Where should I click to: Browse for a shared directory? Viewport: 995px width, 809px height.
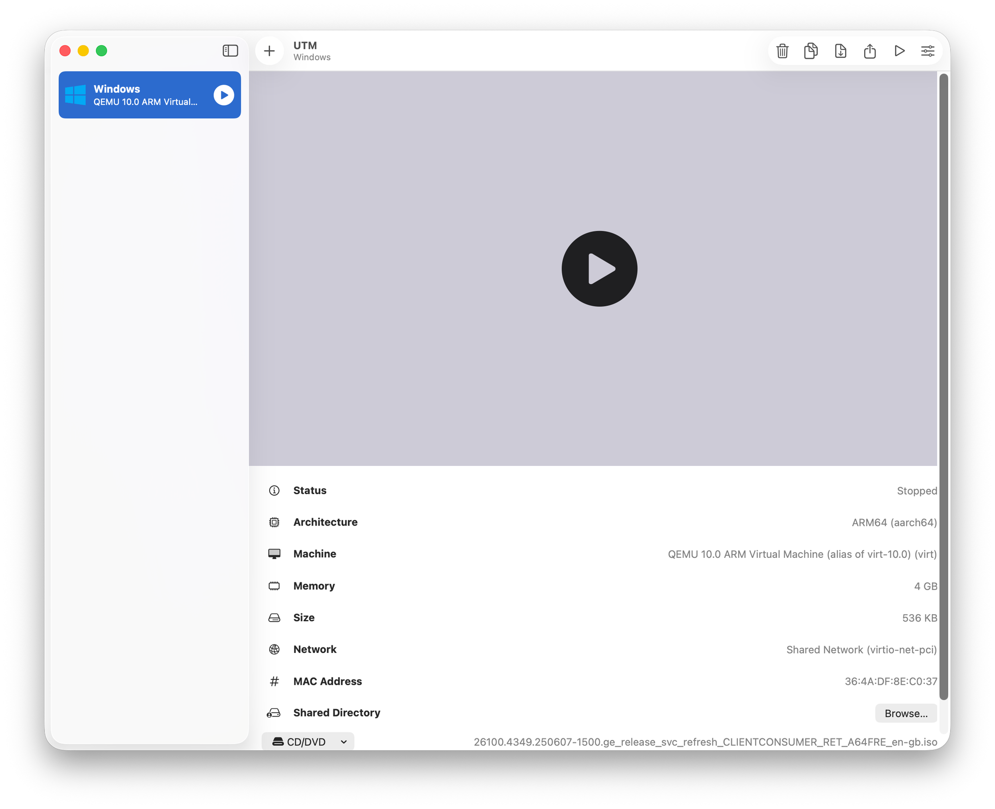click(906, 713)
